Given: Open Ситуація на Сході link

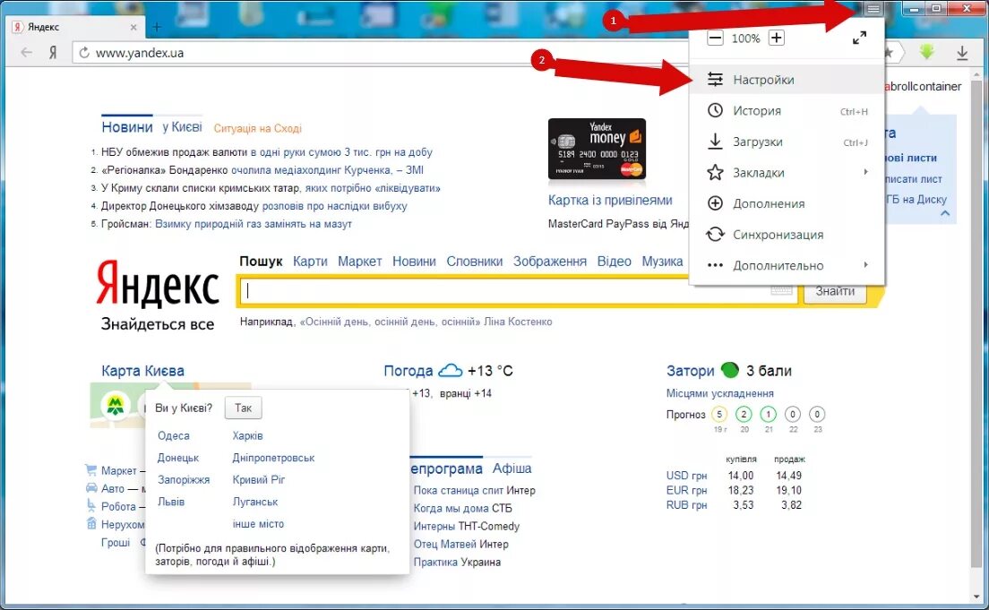Looking at the screenshot, I should [x=257, y=128].
